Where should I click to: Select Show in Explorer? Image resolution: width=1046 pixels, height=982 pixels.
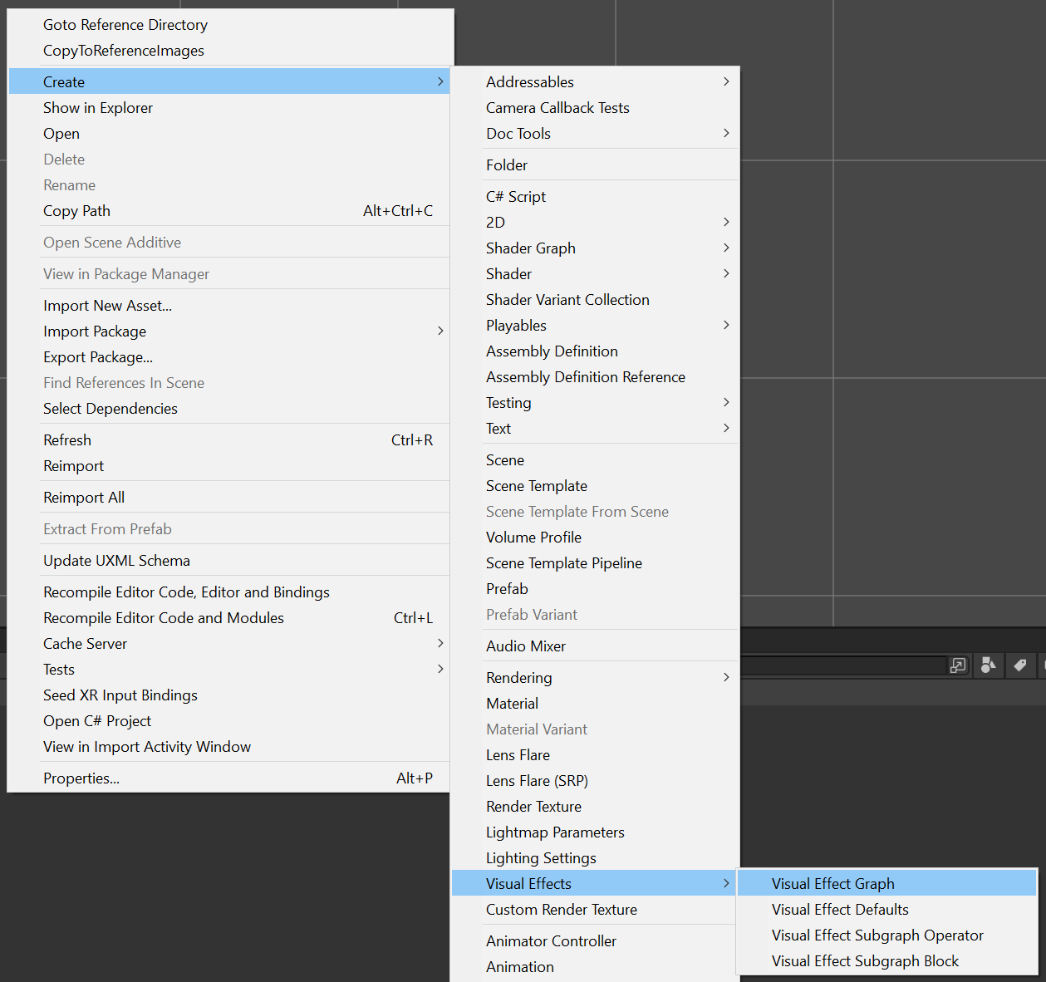98,108
